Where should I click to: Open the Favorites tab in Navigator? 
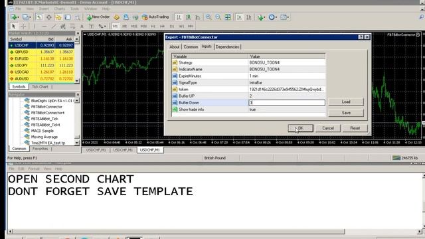pos(40,149)
